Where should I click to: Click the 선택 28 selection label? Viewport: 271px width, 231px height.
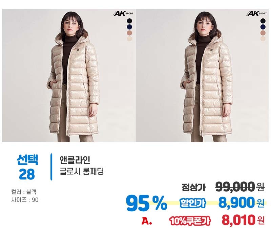tap(27, 167)
